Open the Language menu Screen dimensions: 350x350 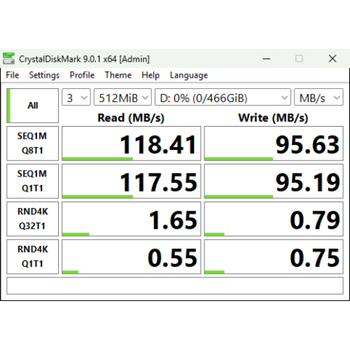(x=189, y=75)
